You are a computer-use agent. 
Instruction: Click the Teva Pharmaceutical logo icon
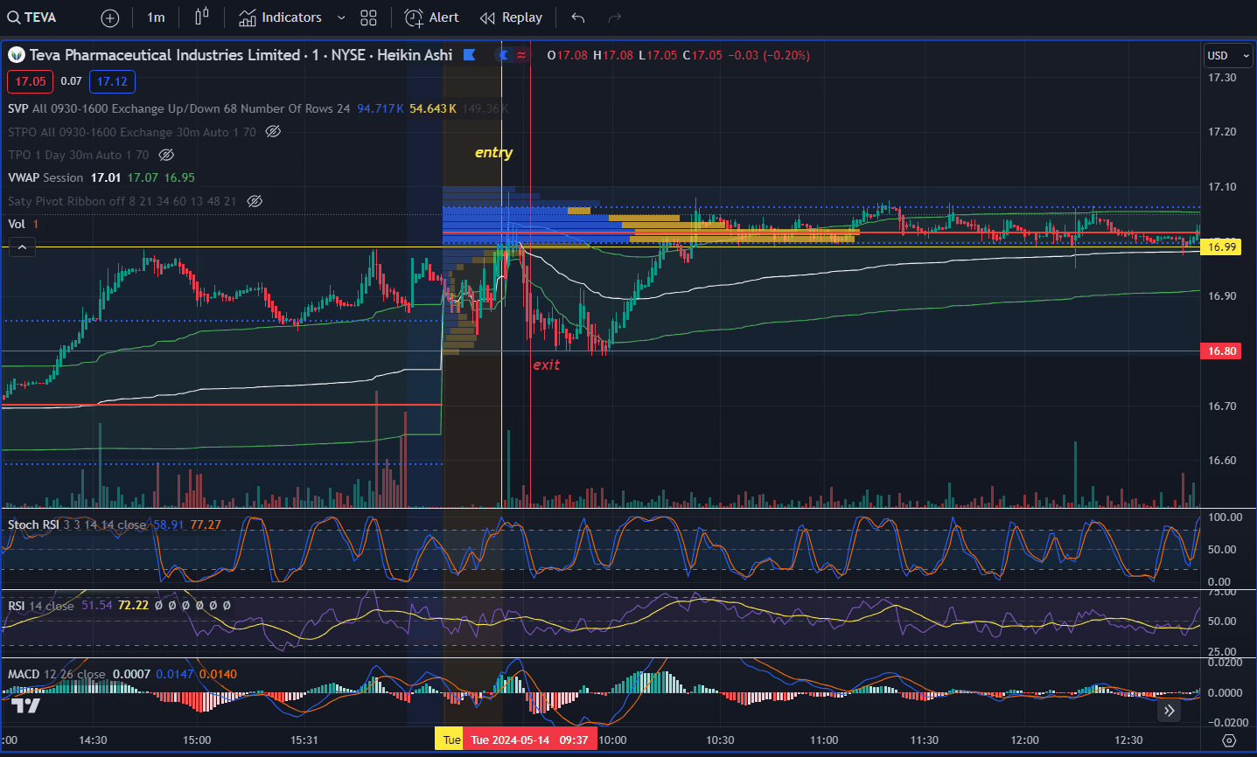(17, 55)
